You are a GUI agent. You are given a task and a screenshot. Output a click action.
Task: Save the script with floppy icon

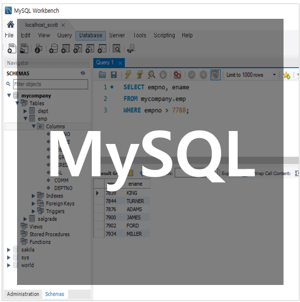coord(114,75)
